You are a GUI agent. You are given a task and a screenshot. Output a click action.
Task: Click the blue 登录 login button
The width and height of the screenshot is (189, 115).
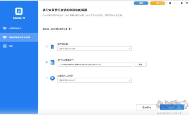(x=141, y=3)
